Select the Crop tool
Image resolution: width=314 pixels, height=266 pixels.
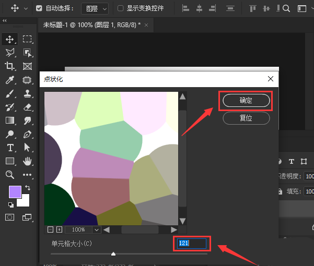tap(9, 66)
